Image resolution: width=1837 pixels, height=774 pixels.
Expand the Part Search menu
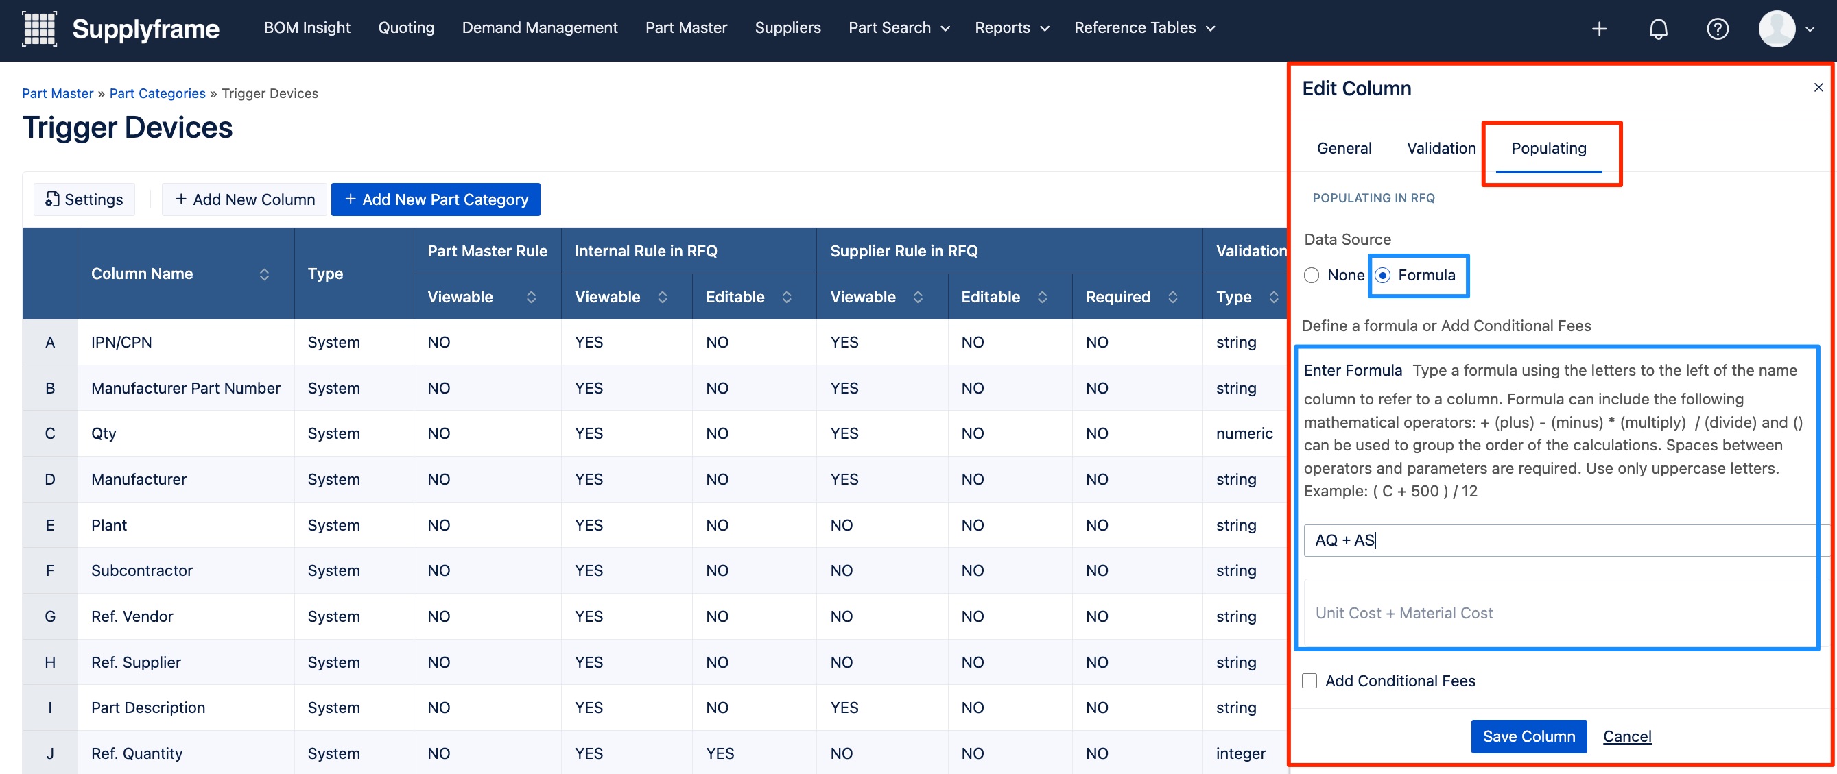899,28
